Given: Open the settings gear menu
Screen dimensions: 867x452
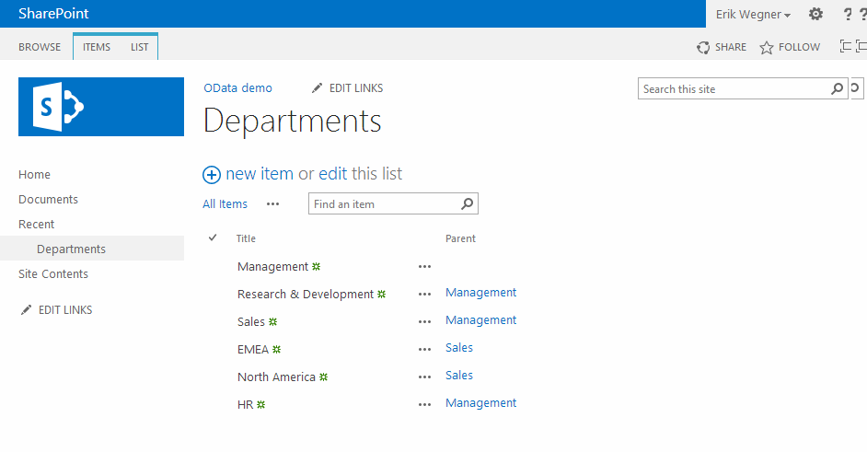Looking at the screenshot, I should point(815,14).
